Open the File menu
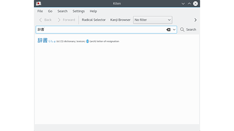Screen dimensions: 234x131 click(40, 11)
